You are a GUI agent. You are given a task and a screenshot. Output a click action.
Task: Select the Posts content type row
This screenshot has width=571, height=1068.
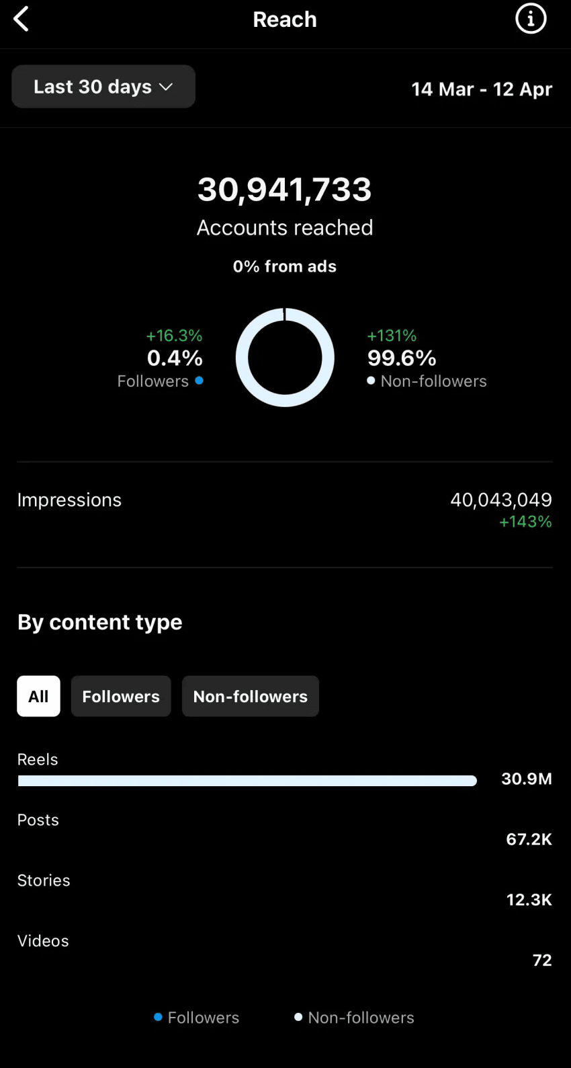click(x=285, y=829)
